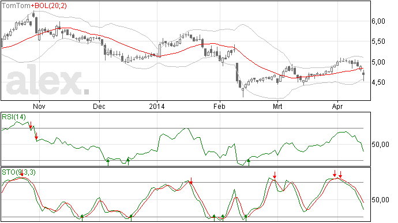The image size is (398, 223).
Task: Click the Feb date axis label
Action: click(x=219, y=106)
